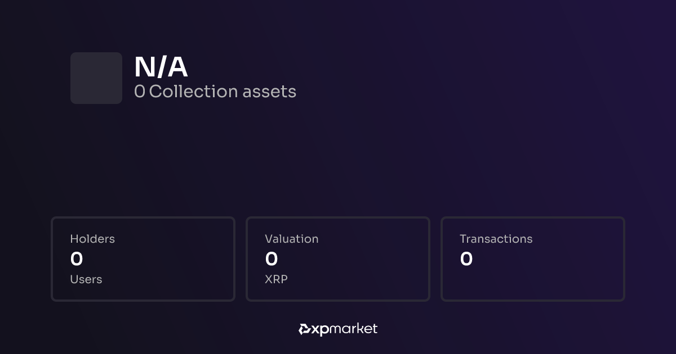Click the Transactions label
Image resolution: width=676 pixels, height=354 pixels.
point(496,239)
